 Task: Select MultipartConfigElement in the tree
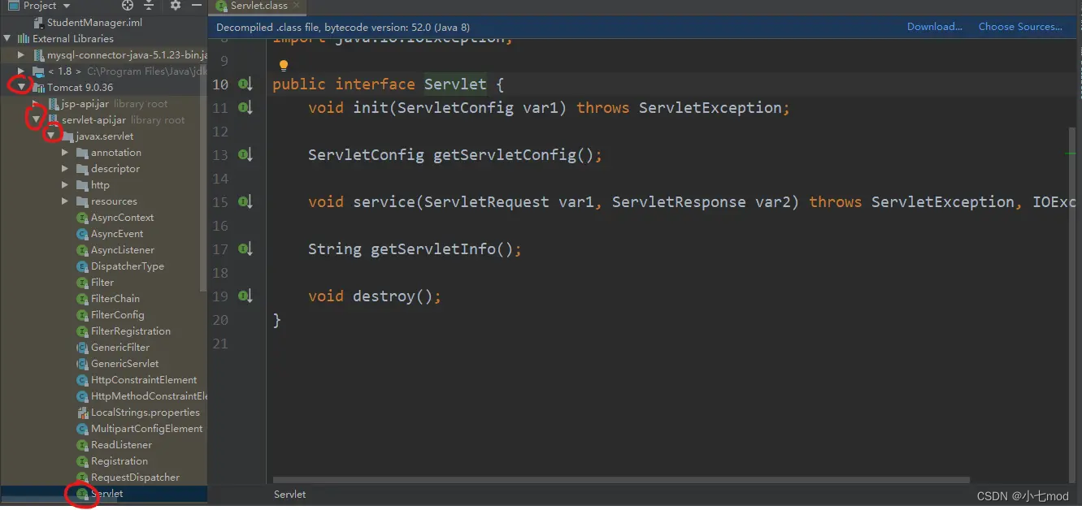pos(104,429)
